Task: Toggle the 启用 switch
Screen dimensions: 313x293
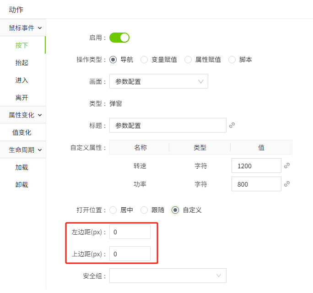Action: coord(119,38)
